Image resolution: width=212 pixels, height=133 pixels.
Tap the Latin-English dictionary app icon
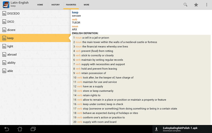tap(6, 5)
